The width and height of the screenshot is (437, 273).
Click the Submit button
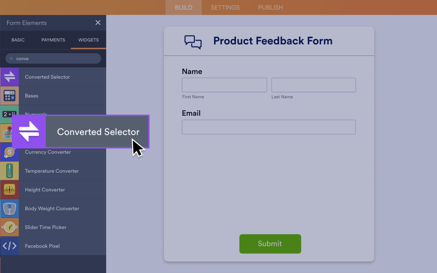pyautogui.click(x=270, y=244)
